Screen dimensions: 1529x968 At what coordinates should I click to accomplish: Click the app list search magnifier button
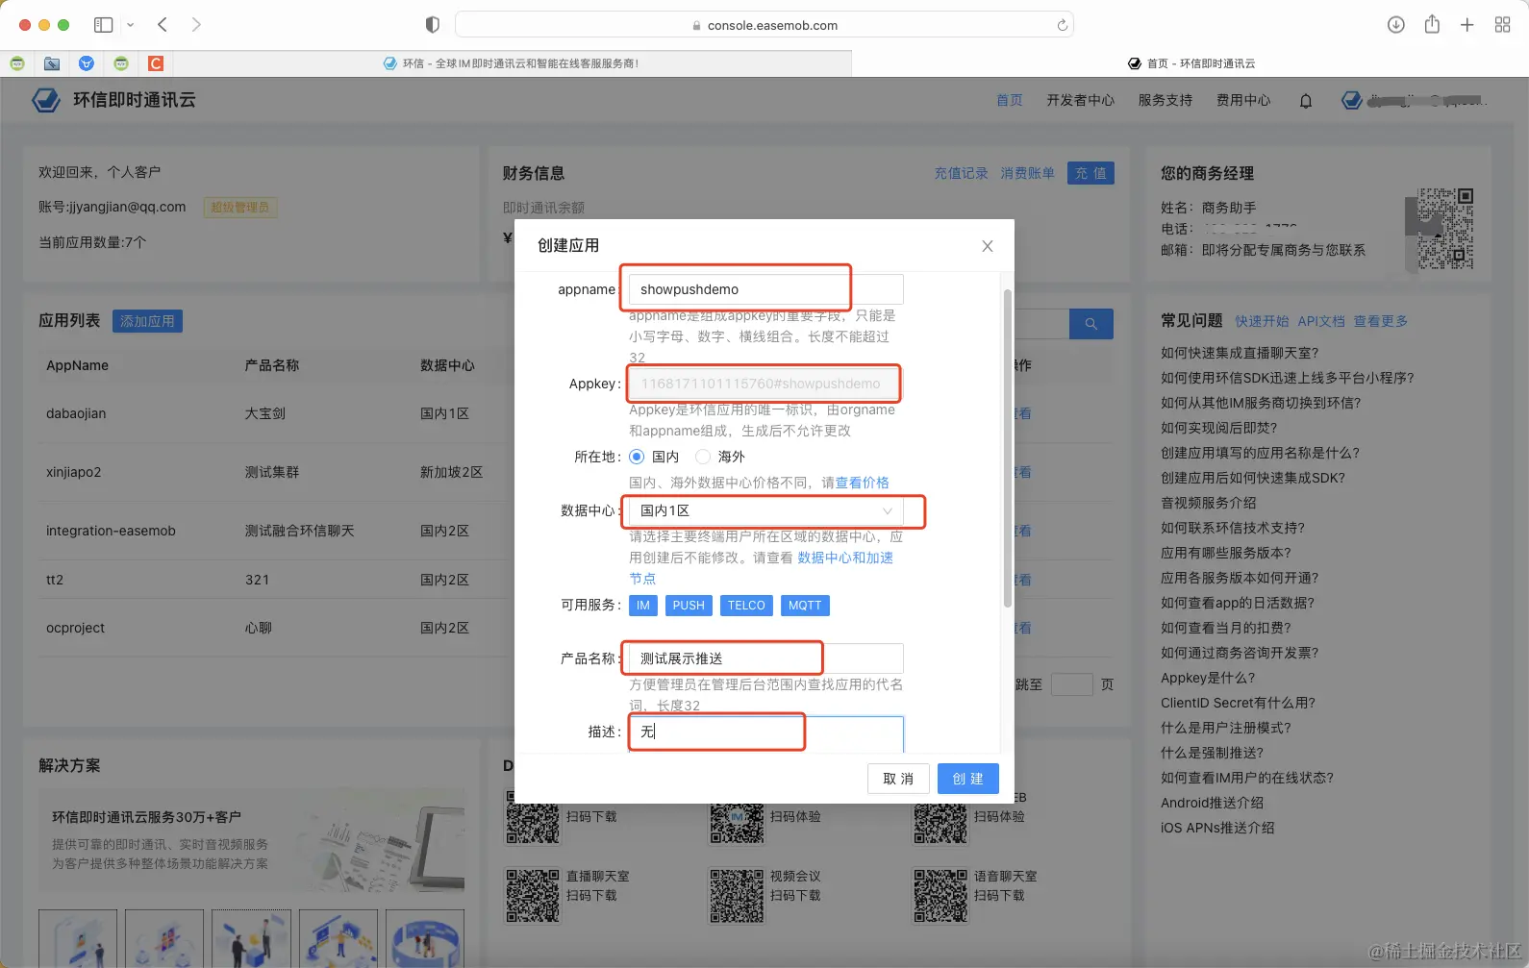(x=1091, y=324)
